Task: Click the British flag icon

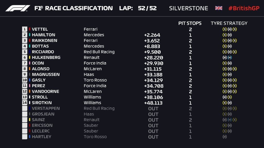Action: 219,8
